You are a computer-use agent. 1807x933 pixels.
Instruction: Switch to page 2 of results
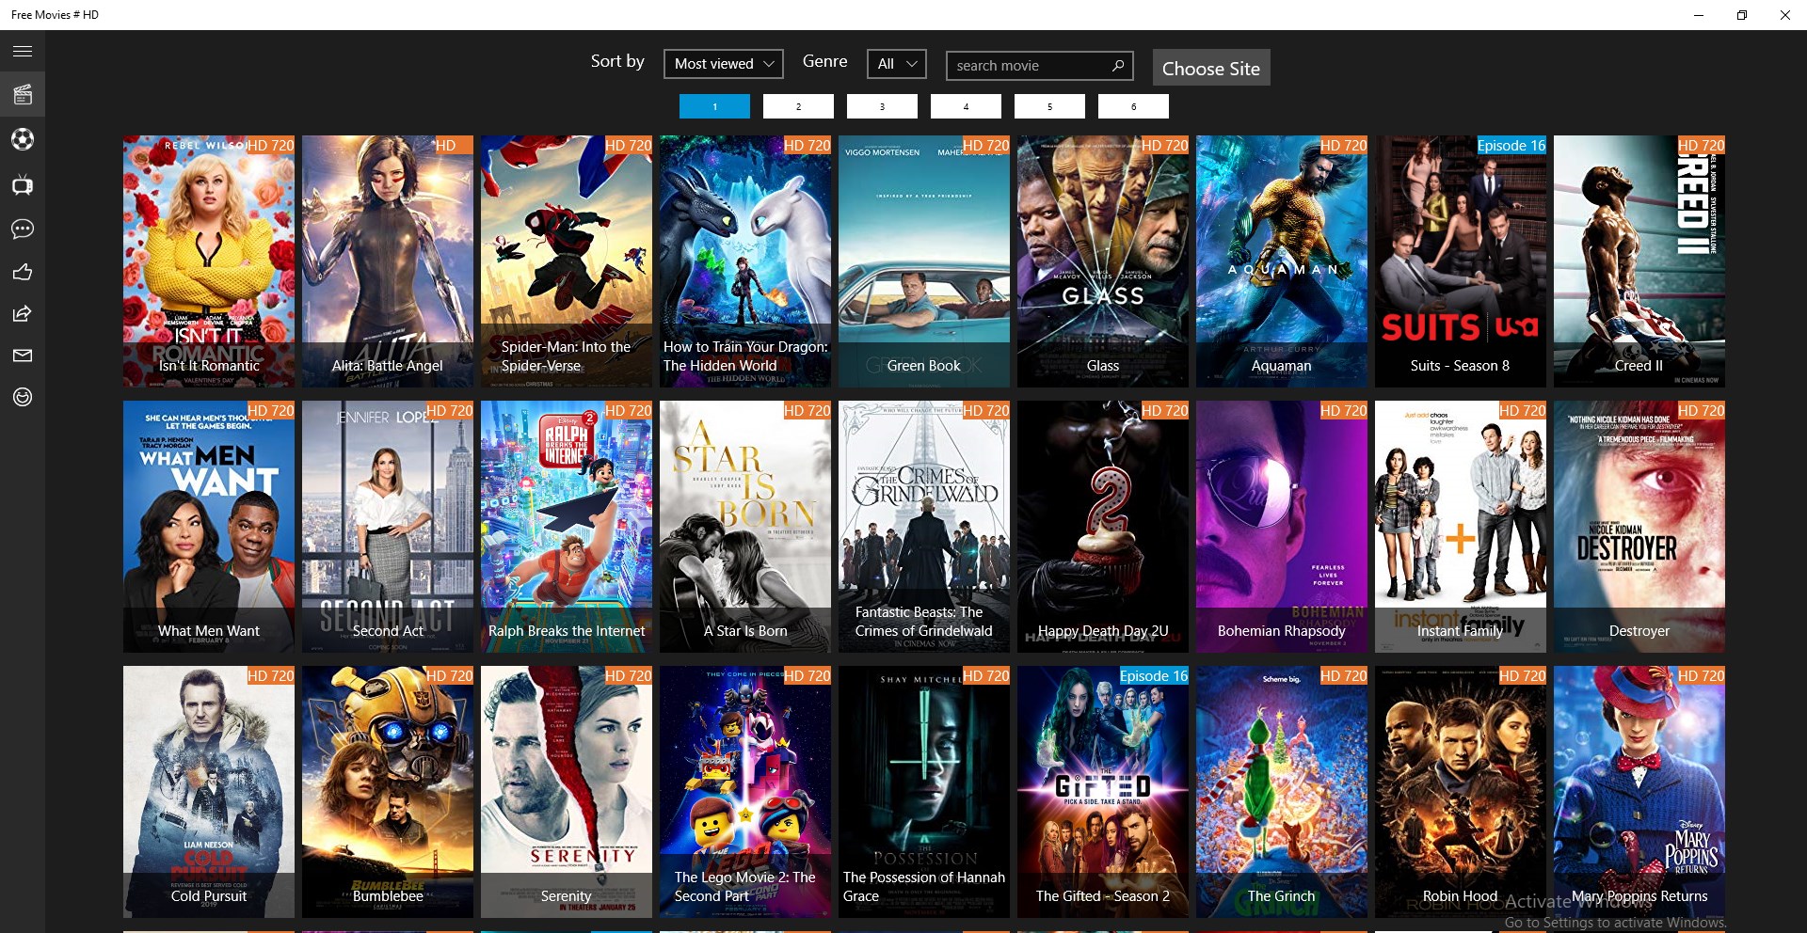[797, 106]
